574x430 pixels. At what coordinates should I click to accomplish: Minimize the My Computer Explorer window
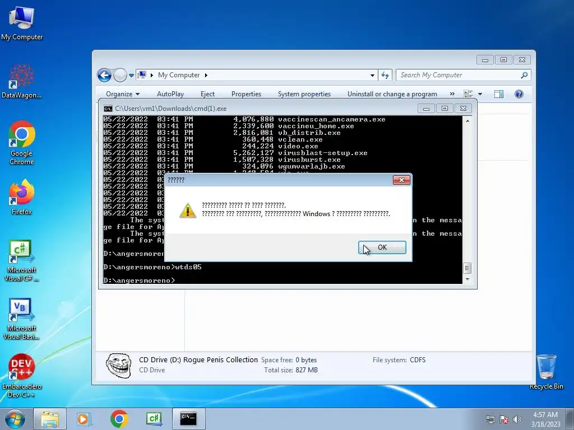click(x=485, y=59)
